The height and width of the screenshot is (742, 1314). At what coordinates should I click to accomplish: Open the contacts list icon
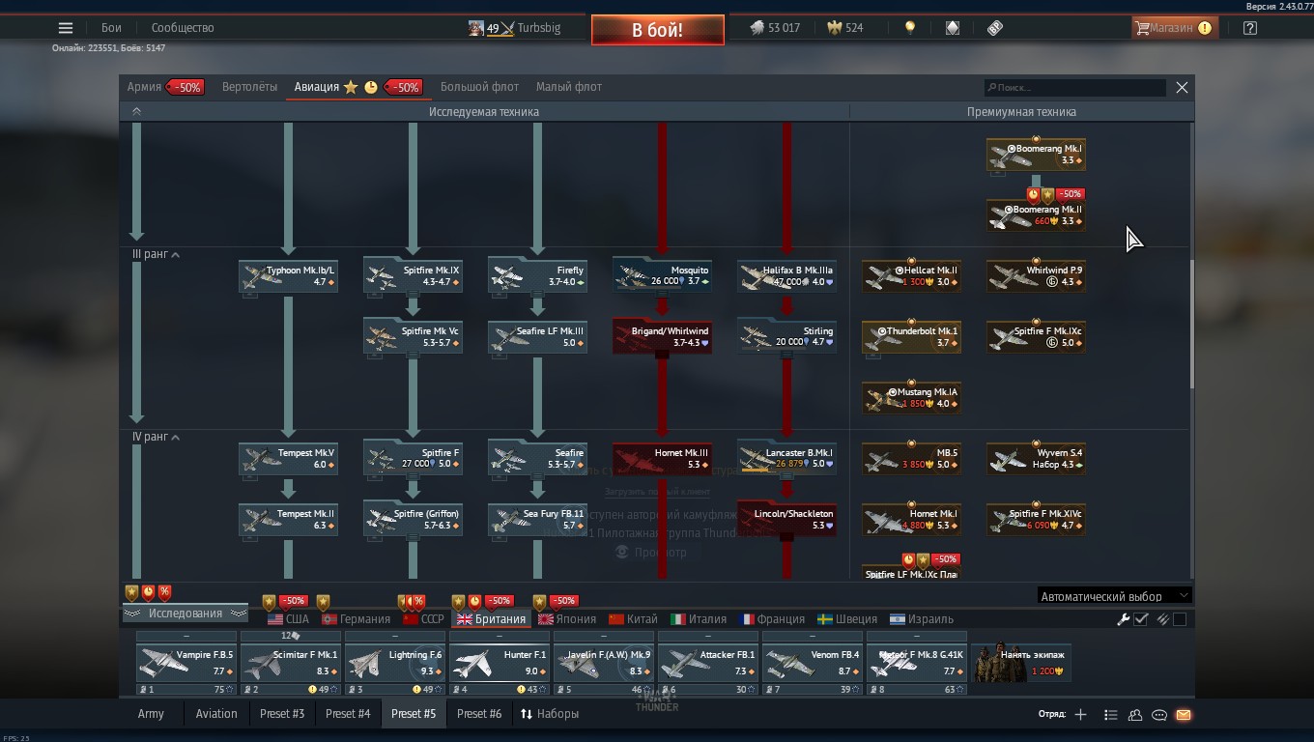click(1110, 715)
